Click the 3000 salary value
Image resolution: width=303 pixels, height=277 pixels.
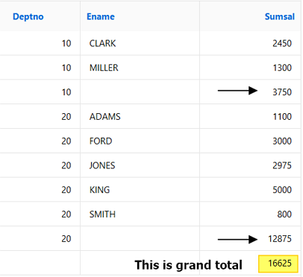coord(282,141)
